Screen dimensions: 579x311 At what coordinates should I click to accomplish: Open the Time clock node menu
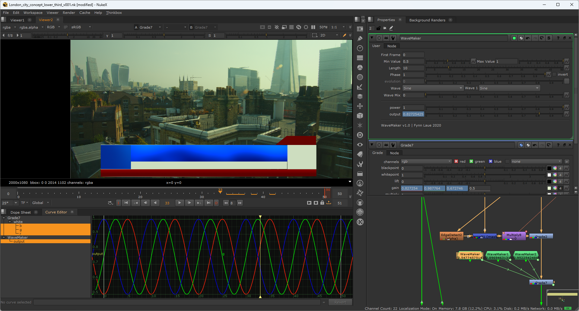click(x=360, y=48)
